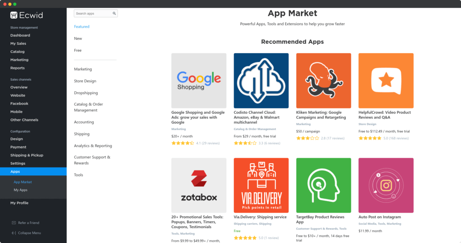The width and height of the screenshot is (461, 243).
Task: Click the Ecwid logo
Action: [26, 15]
